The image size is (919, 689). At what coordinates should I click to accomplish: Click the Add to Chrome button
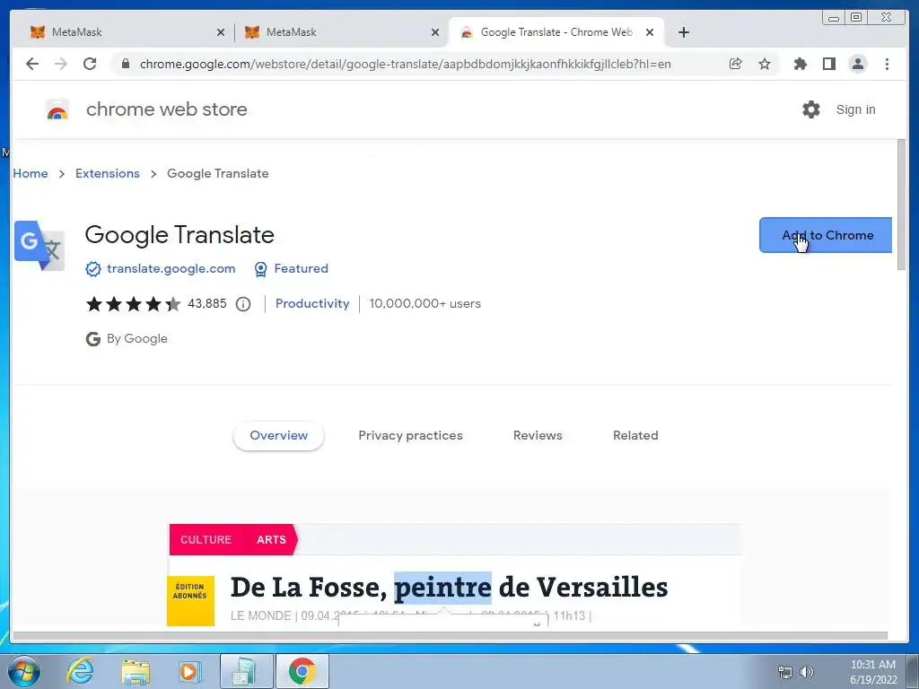point(826,236)
